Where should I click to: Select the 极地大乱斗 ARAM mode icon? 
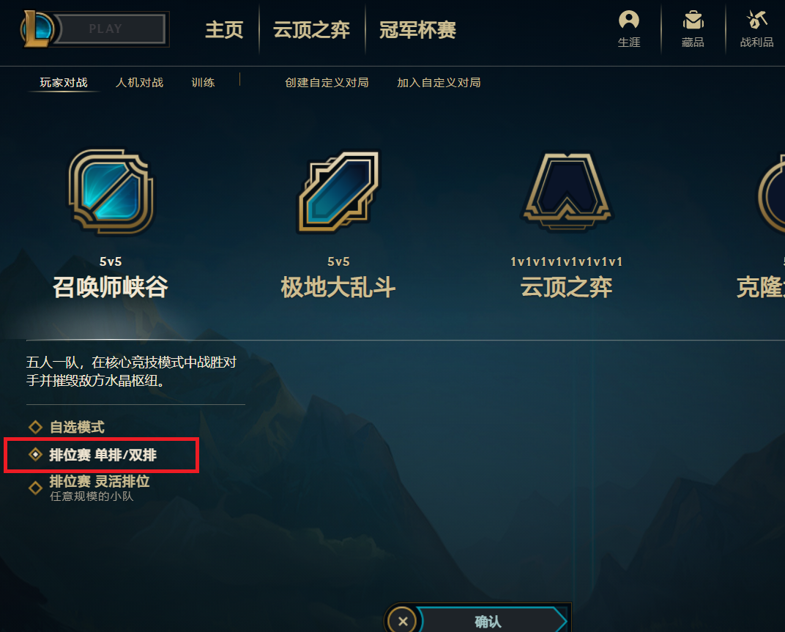point(338,192)
